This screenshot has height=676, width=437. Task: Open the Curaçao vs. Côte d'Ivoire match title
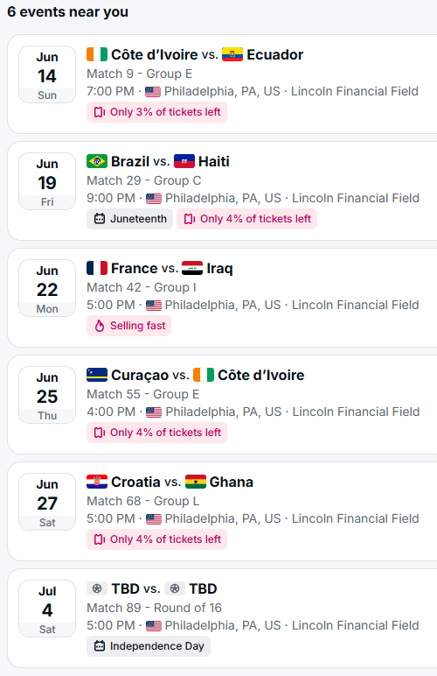(195, 375)
